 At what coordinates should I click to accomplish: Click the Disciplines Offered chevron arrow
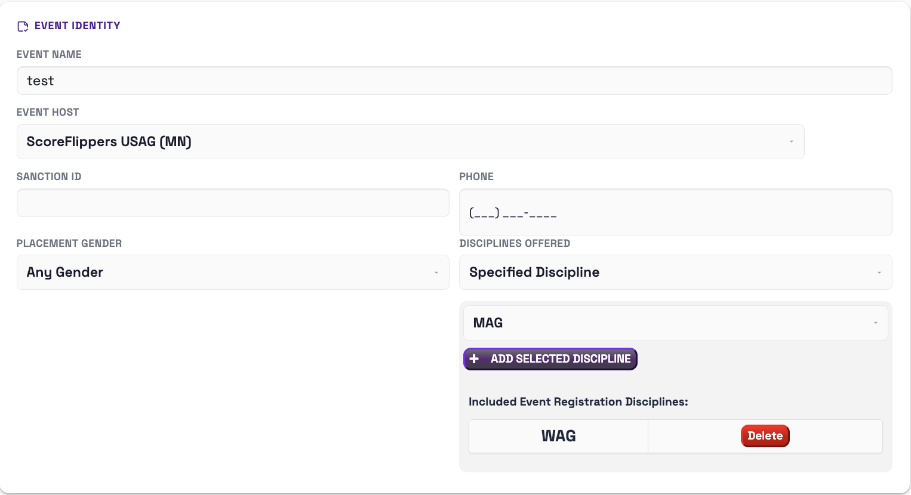pyautogui.click(x=879, y=273)
